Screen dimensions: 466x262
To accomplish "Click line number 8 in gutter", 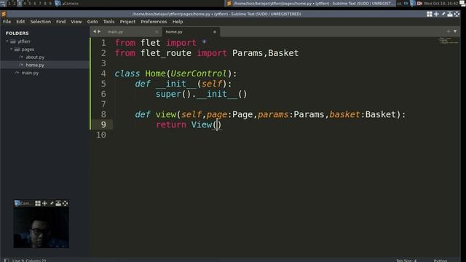I will coord(103,115).
